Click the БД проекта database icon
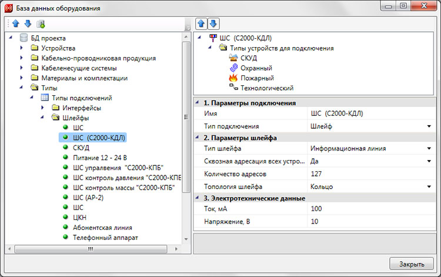This screenshot has height=277, width=441. [x=24, y=38]
